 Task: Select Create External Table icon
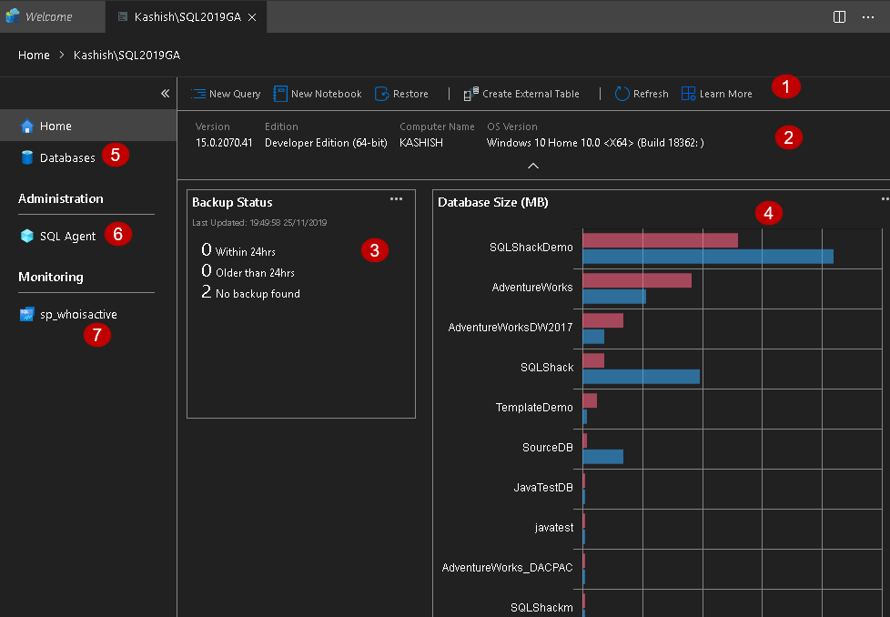(x=470, y=94)
